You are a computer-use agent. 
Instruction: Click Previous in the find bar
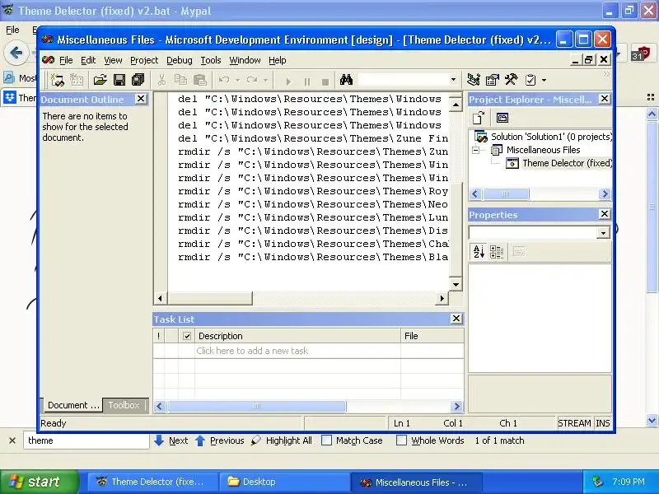coord(219,440)
